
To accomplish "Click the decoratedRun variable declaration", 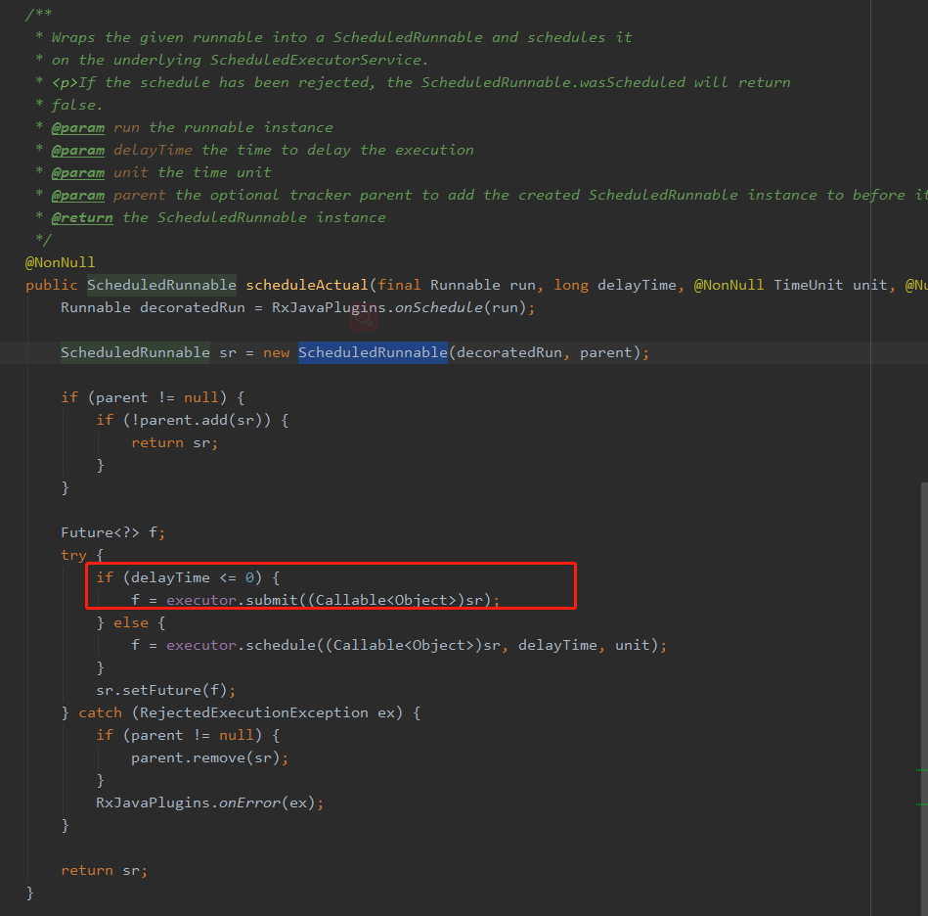I will pyautogui.click(x=193, y=307).
